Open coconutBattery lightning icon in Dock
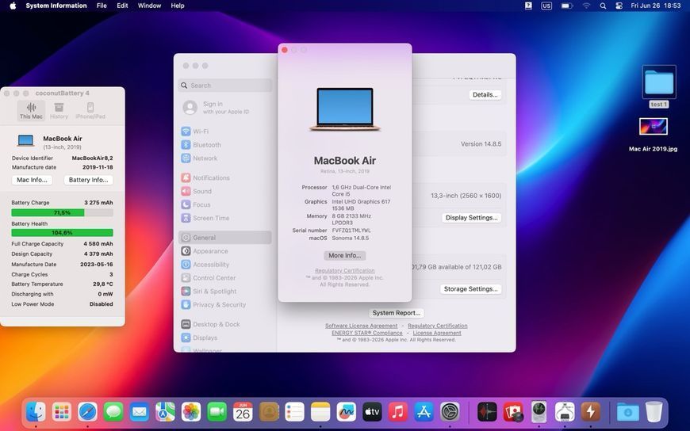The height and width of the screenshot is (431, 690). (x=591, y=412)
